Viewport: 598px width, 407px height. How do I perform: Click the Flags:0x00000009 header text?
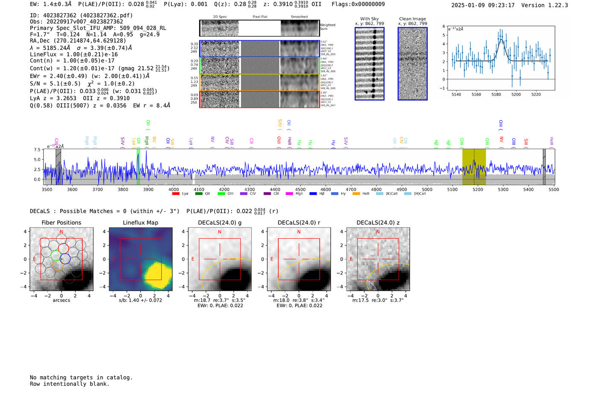358,4
